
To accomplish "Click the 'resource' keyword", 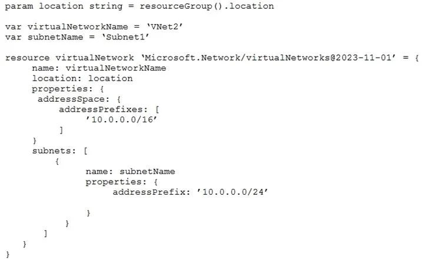I will pos(27,58).
